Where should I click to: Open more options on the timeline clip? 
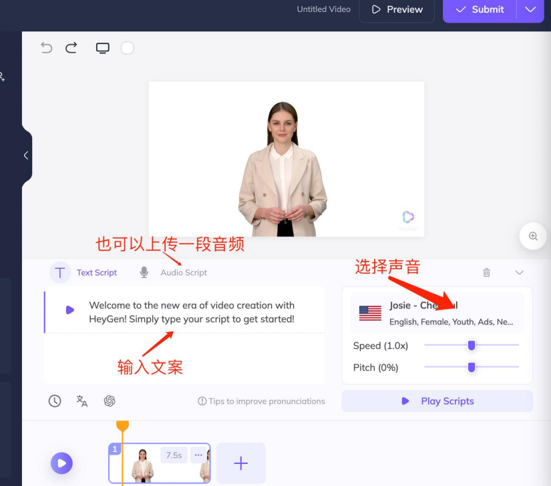pos(198,455)
